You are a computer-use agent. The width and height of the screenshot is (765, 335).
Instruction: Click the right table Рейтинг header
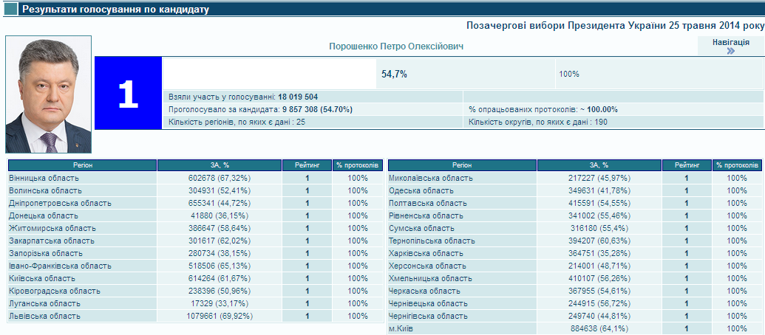[x=686, y=165]
